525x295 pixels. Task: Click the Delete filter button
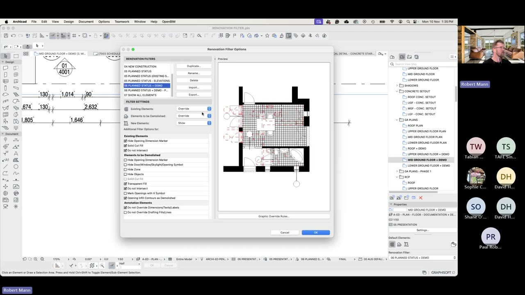[x=194, y=81]
